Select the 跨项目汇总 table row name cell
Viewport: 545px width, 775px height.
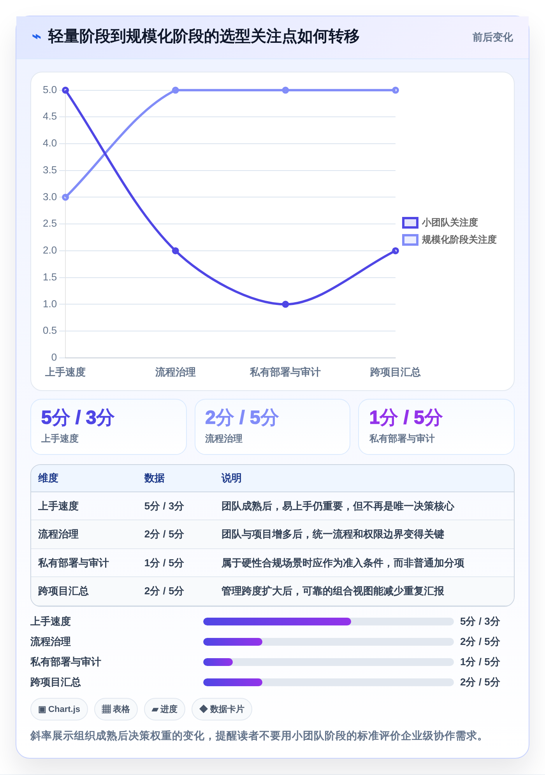[x=63, y=591]
